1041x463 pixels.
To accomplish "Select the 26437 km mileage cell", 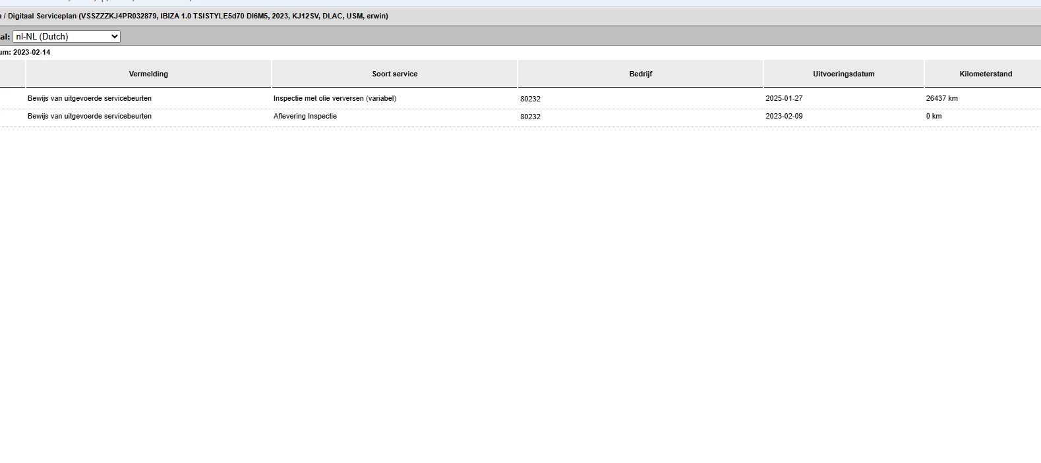I will (941, 98).
